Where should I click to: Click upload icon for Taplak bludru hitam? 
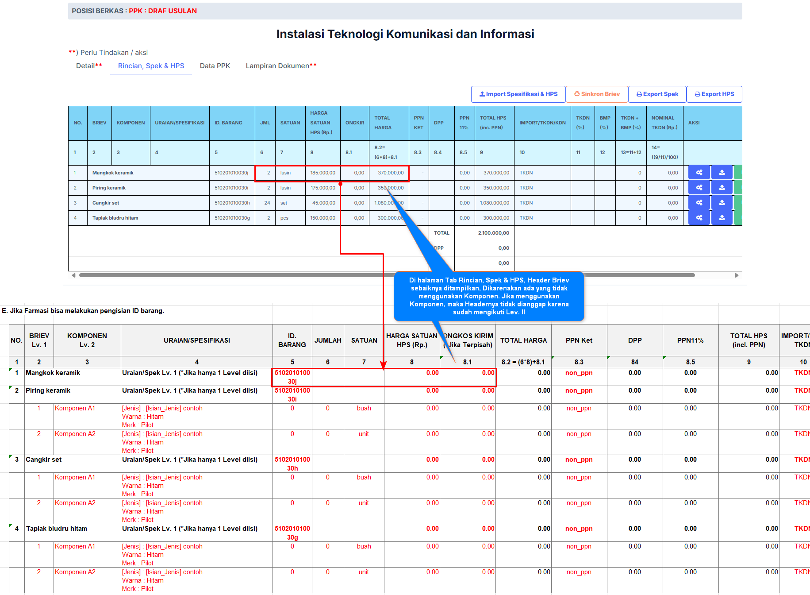[722, 218]
